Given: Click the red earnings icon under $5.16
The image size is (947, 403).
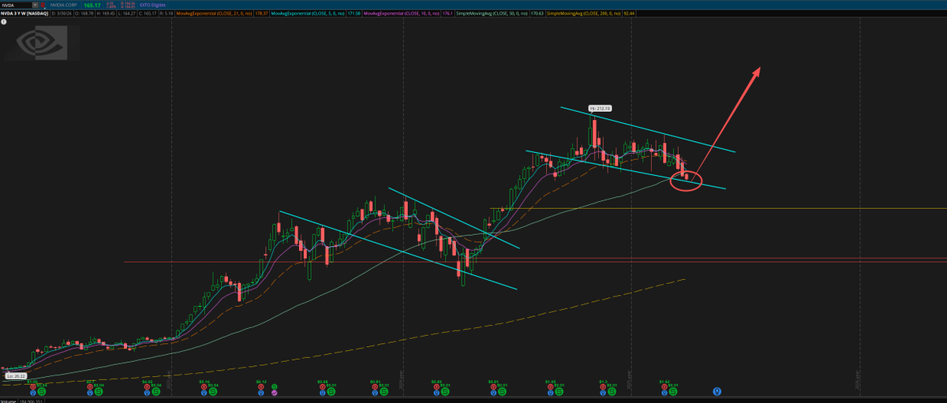Looking at the screenshot, I should [x=204, y=386].
